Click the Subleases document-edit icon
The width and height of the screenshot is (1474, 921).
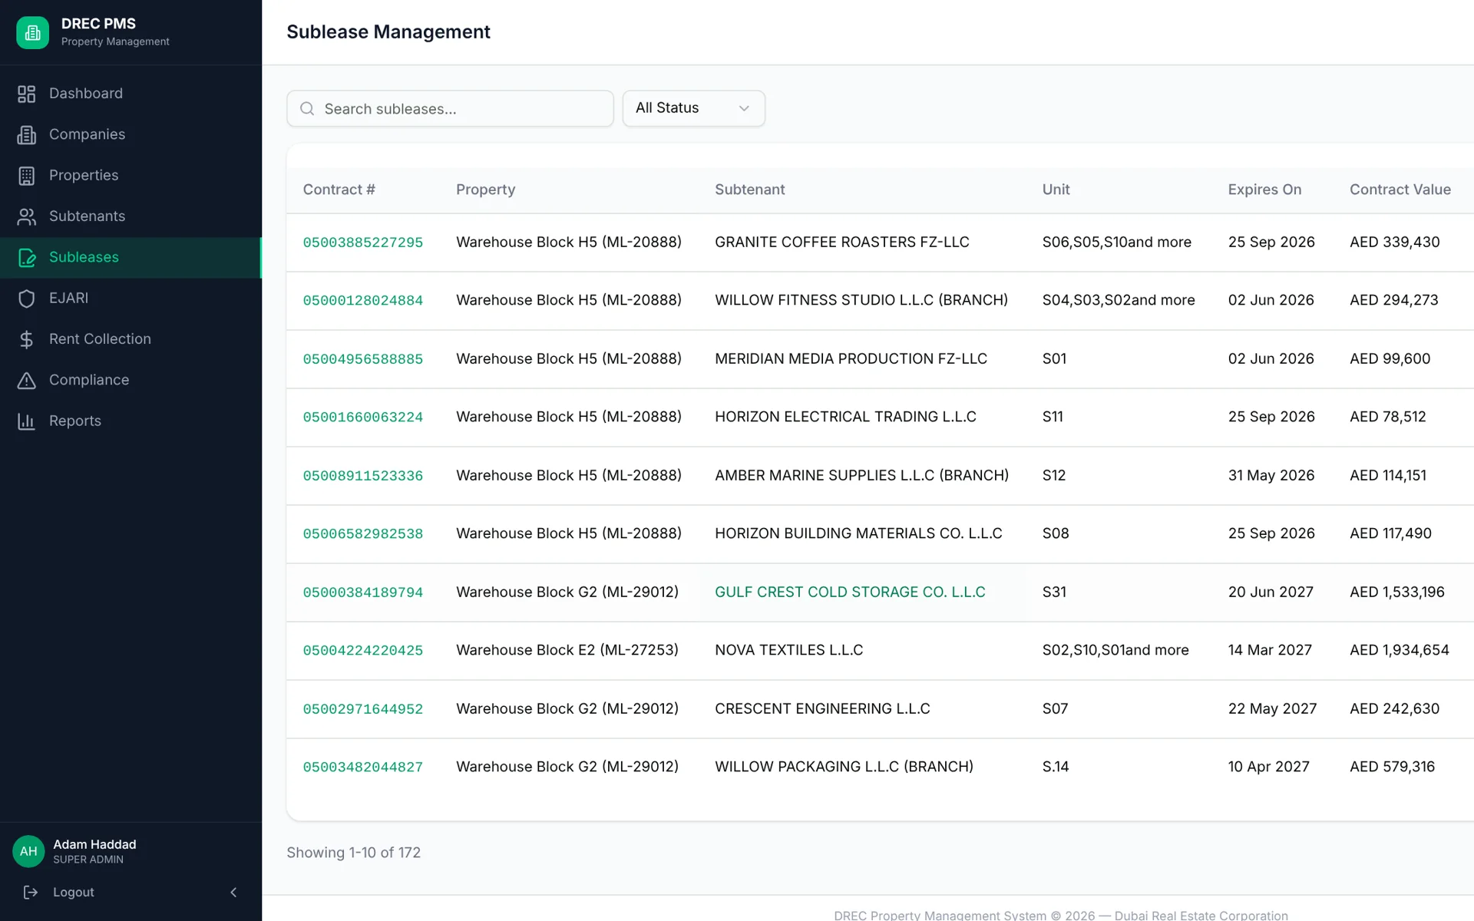coord(27,257)
